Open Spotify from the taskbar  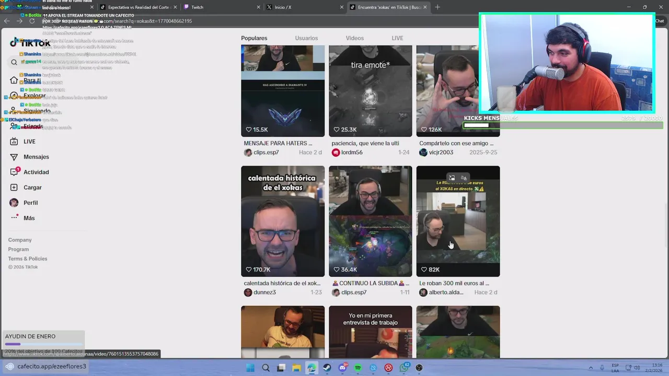[x=358, y=368]
